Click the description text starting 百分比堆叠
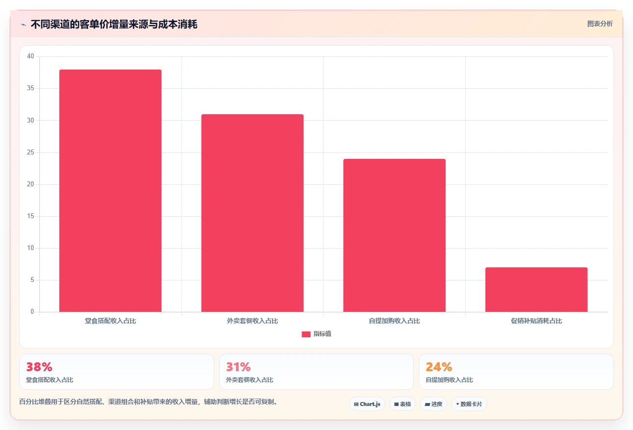Screen dimensions: 633x430 click(150, 402)
